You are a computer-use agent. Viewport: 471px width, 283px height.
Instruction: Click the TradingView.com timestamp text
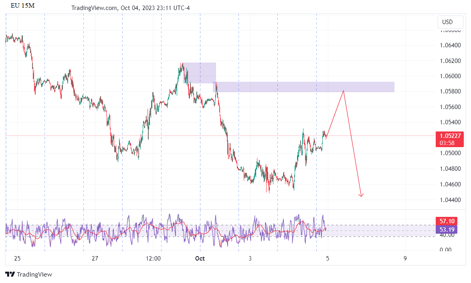pyautogui.click(x=130, y=8)
